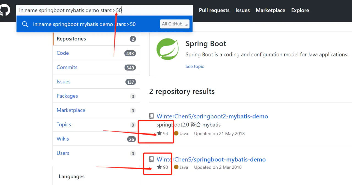Click the Spring Boot leaf logo
This screenshot has width=352, height=185.
pyautogui.click(x=167, y=50)
